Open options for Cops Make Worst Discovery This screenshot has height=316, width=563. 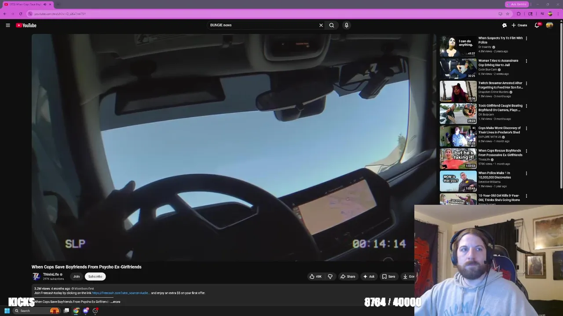coord(526,129)
